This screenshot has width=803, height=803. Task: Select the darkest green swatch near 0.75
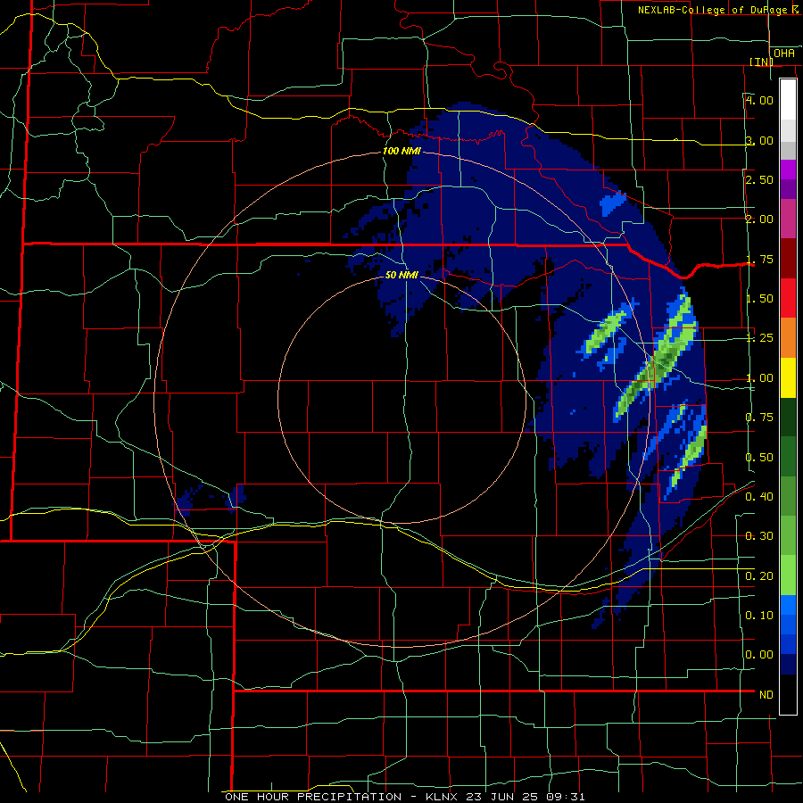[x=788, y=417]
